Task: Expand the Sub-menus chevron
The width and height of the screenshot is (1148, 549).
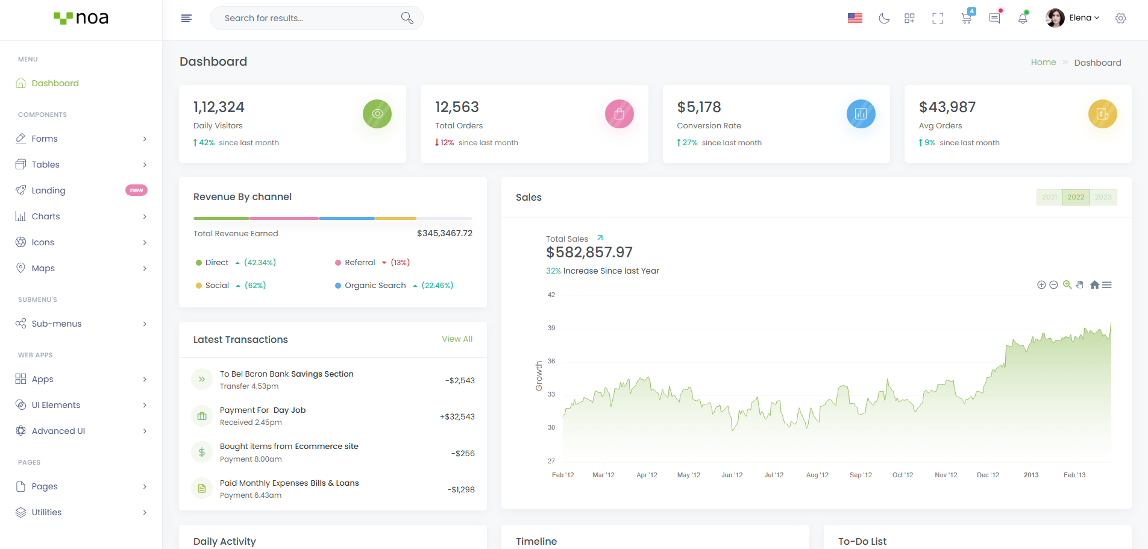Action: click(145, 324)
